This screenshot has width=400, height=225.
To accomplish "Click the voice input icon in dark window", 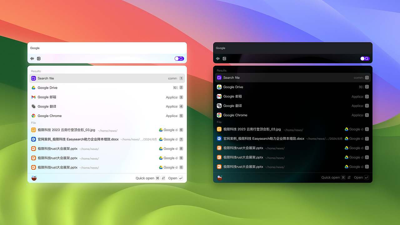I will [x=218, y=58].
